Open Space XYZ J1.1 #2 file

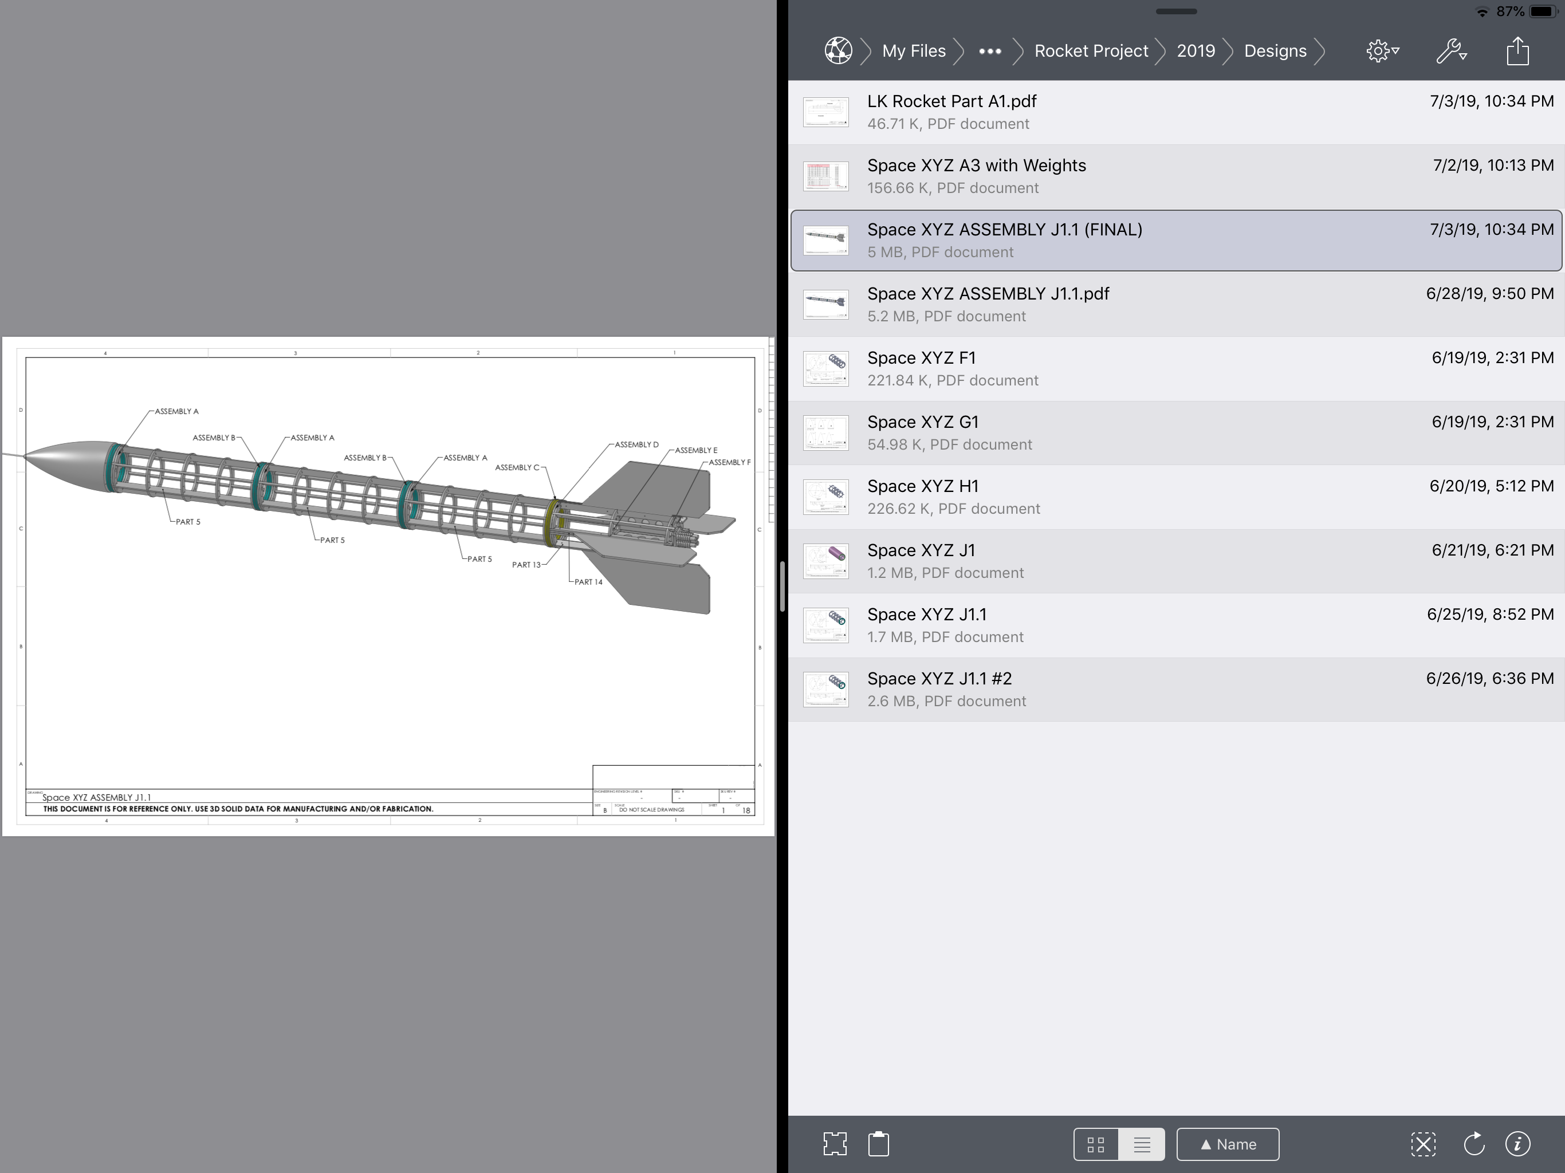pos(1176,690)
